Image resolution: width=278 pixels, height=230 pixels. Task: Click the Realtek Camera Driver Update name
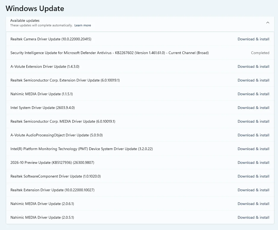click(51, 39)
